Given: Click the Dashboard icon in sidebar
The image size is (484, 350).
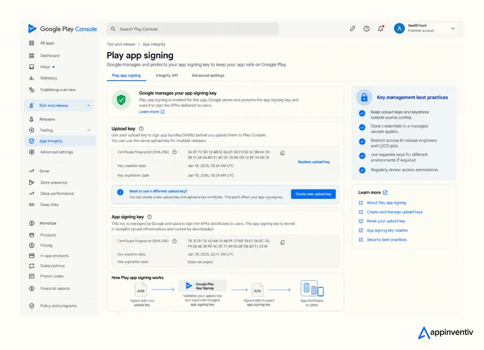Looking at the screenshot, I should [x=31, y=56].
